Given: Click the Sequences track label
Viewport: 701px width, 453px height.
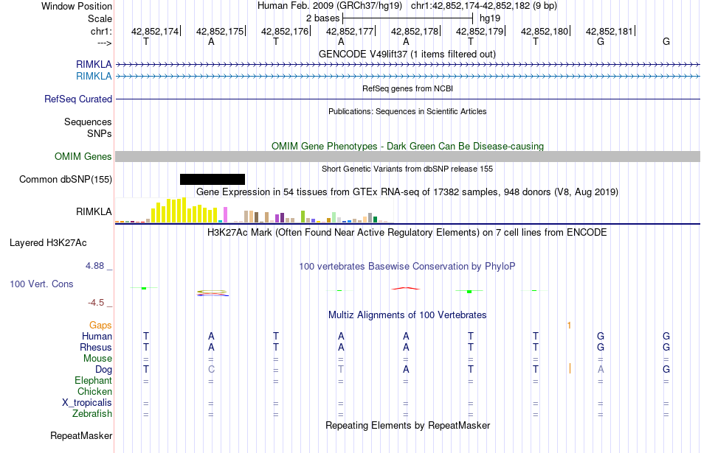Looking at the screenshot, I should (88, 122).
